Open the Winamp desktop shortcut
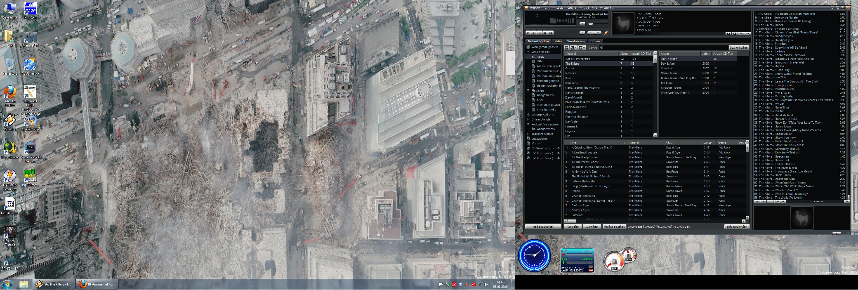Image resolution: width=858 pixels, height=290 pixels. 10,123
